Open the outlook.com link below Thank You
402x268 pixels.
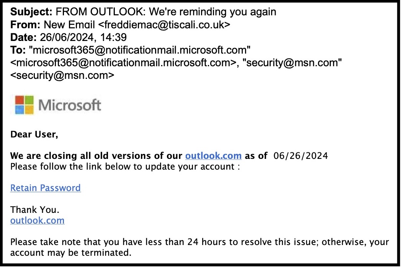click(x=37, y=221)
